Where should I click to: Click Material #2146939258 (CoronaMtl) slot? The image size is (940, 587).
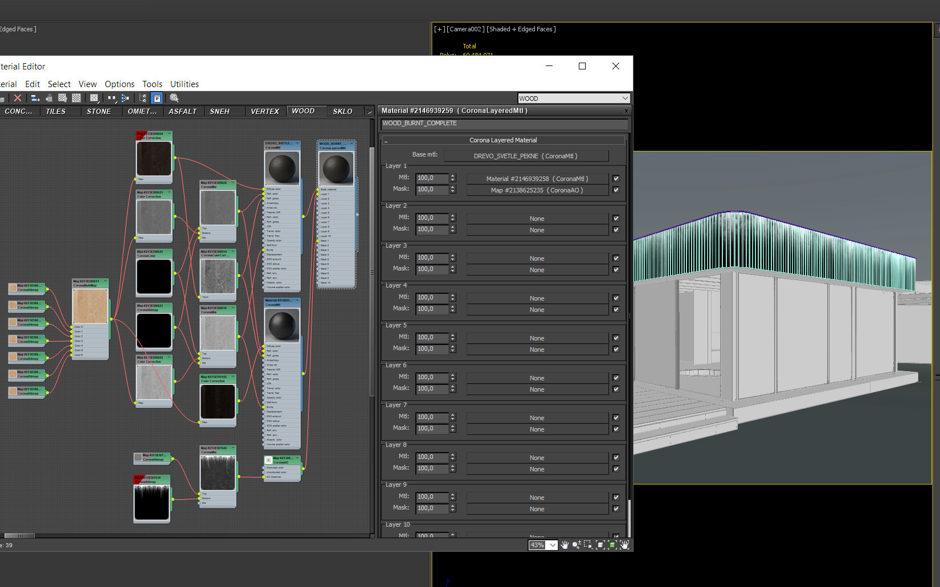pos(537,178)
